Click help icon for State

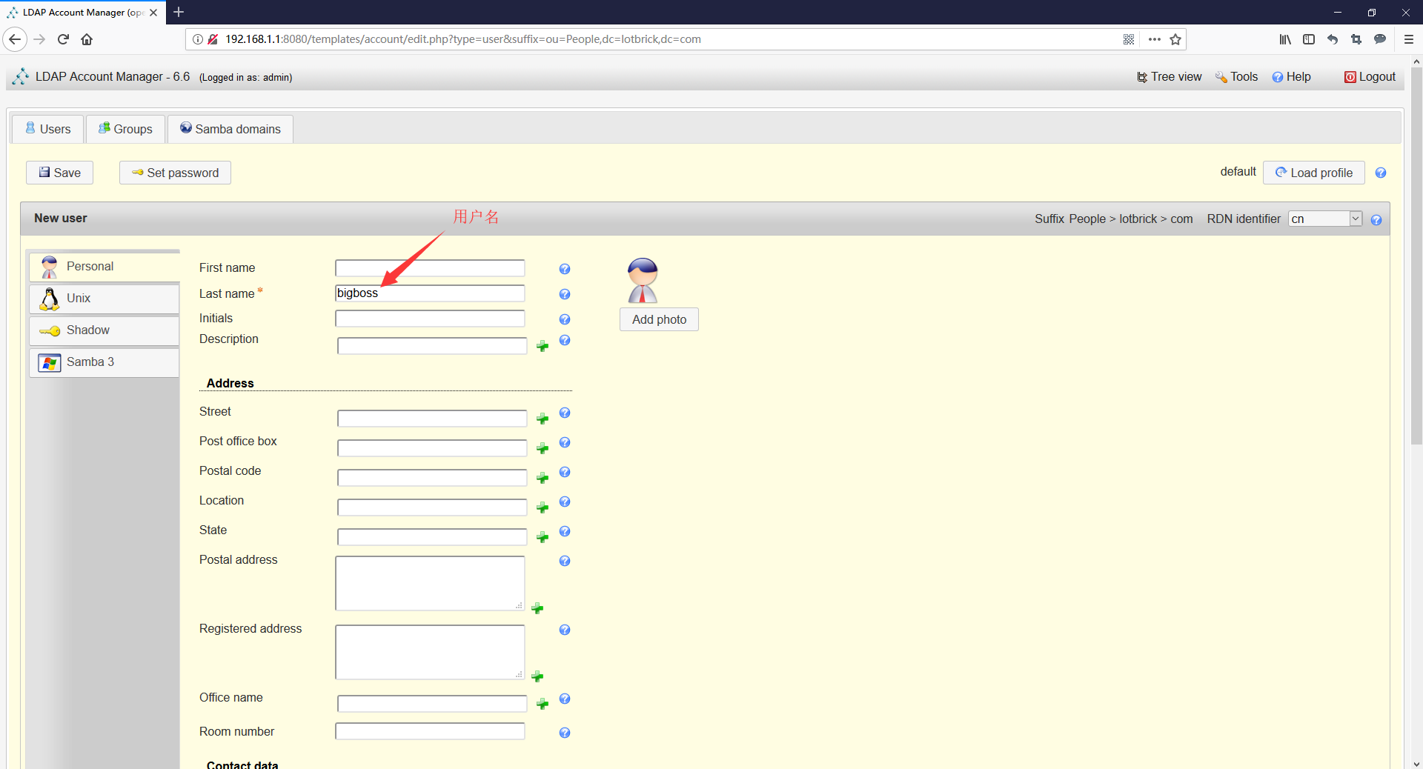click(565, 531)
